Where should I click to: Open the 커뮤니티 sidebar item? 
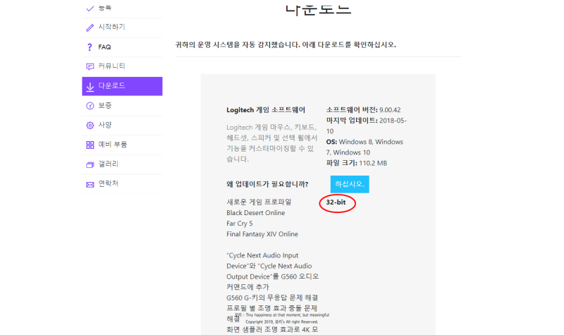tap(122, 66)
